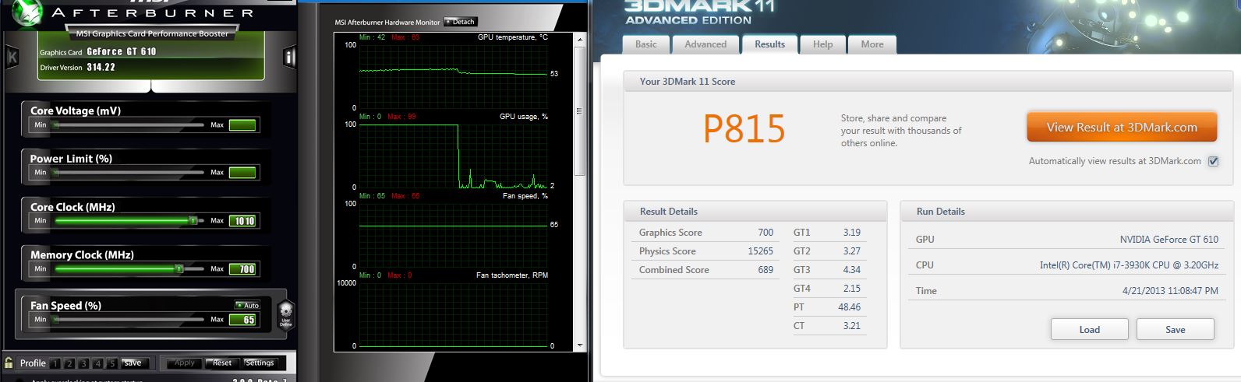Click the Power Limit value field
The image size is (1241, 382).
[x=242, y=173]
